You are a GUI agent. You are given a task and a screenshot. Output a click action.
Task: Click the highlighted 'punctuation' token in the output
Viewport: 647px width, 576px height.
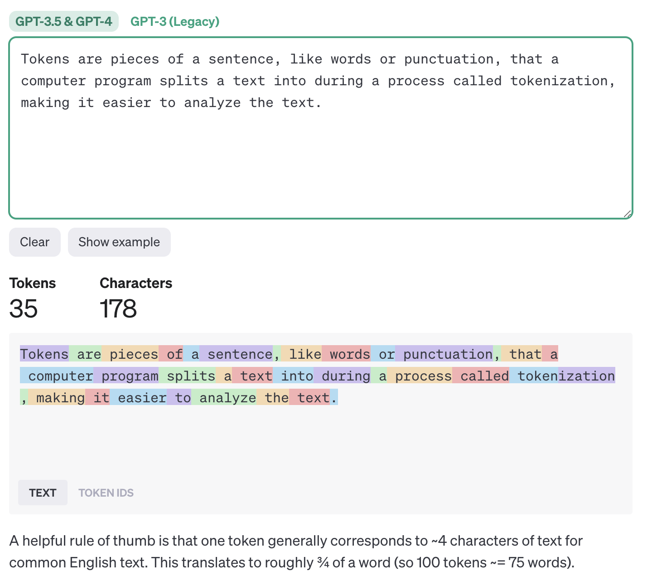pos(444,354)
